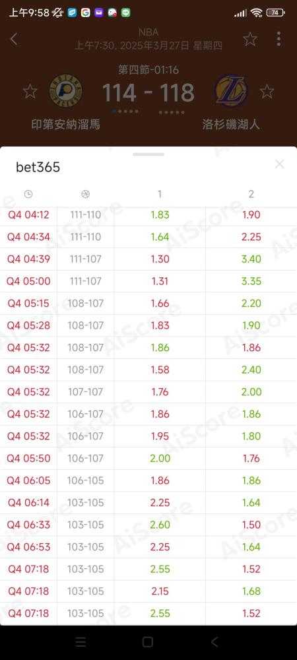Viewport: 297px width, 660px height.
Task: Favorite the Los Angeles Lakers with the star
Action: point(267,91)
